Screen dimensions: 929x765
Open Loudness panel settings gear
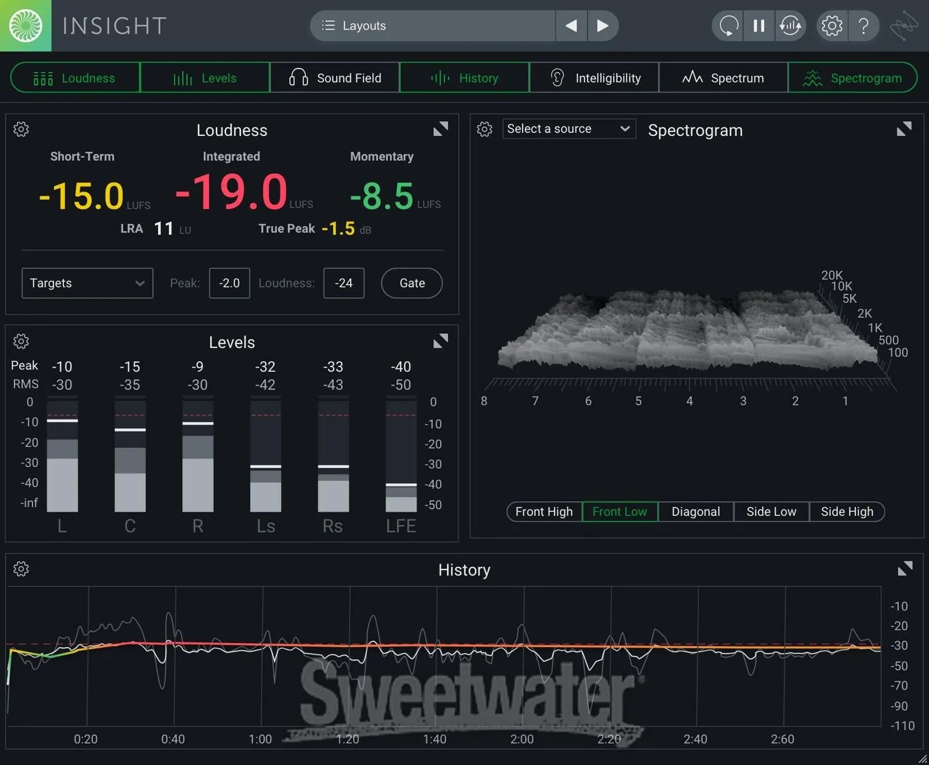(x=21, y=129)
